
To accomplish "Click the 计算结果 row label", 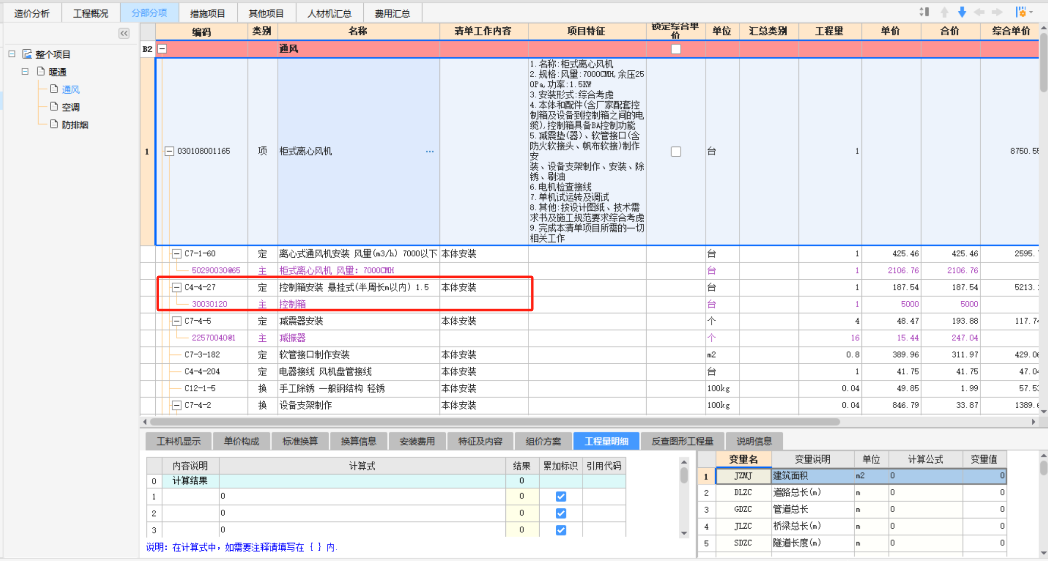I will (190, 481).
